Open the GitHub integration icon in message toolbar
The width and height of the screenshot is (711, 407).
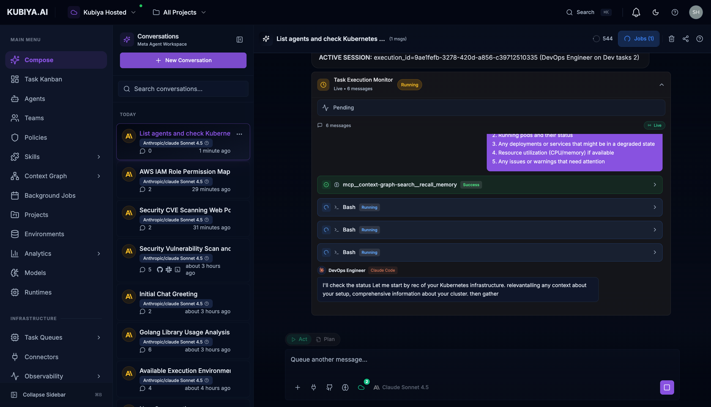coord(329,387)
